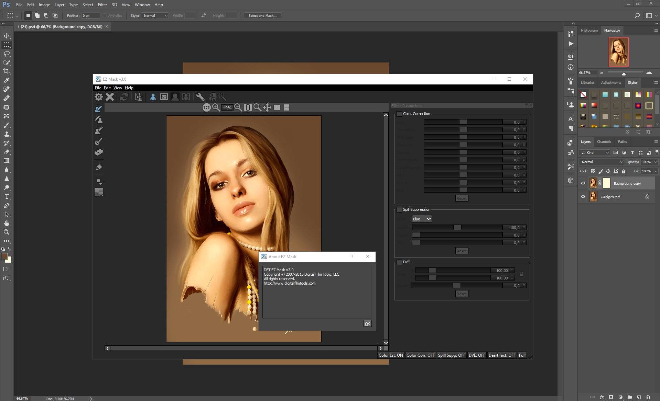Image resolution: width=660 pixels, height=401 pixels.
Task: Enable the Color Correction checkbox
Action: tap(399, 114)
